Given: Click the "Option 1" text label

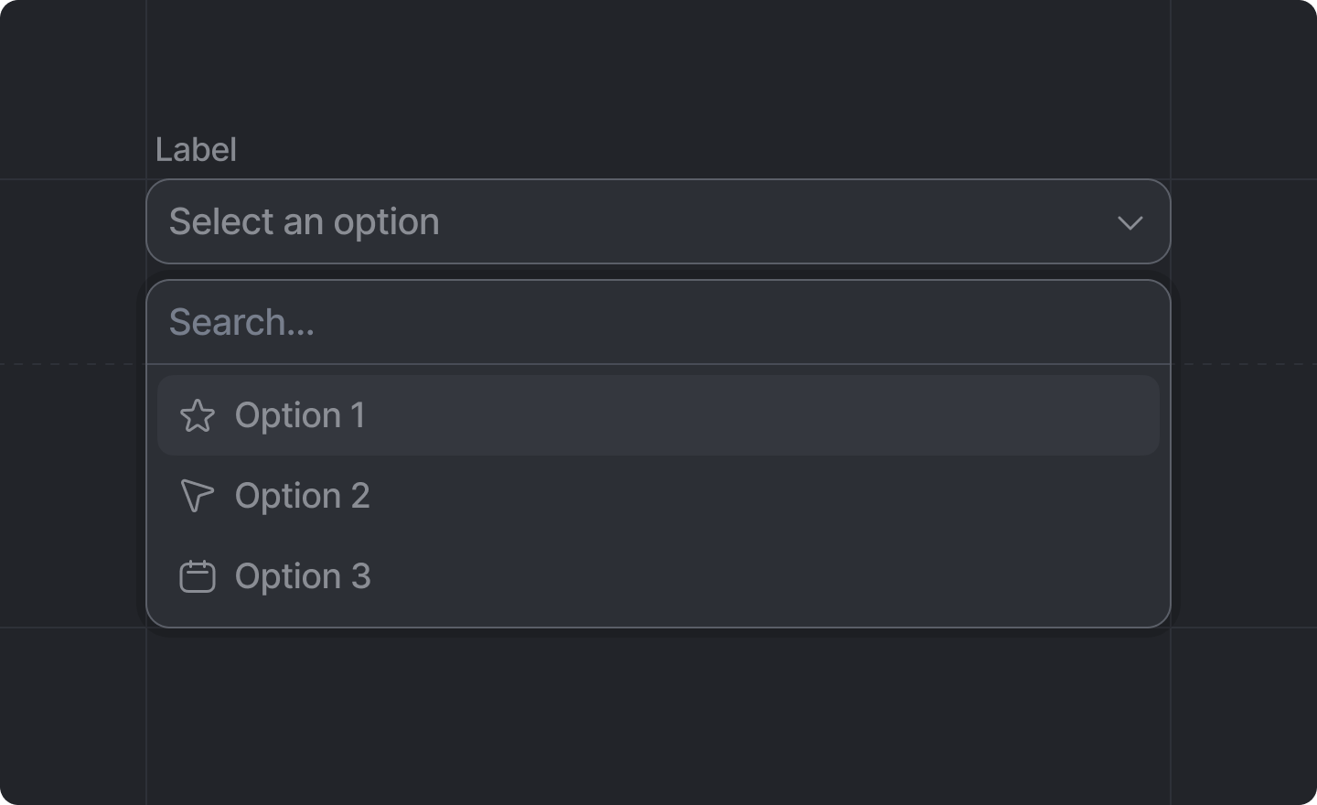Looking at the screenshot, I should [x=300, y=415].
